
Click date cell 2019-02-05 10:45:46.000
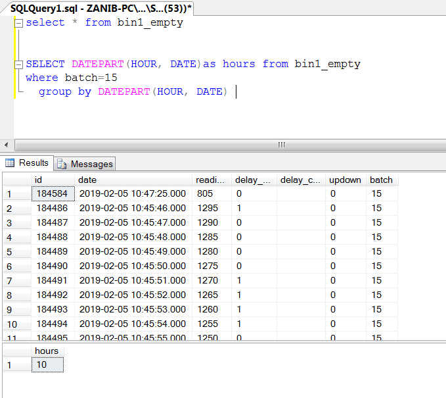coord(133,209)
